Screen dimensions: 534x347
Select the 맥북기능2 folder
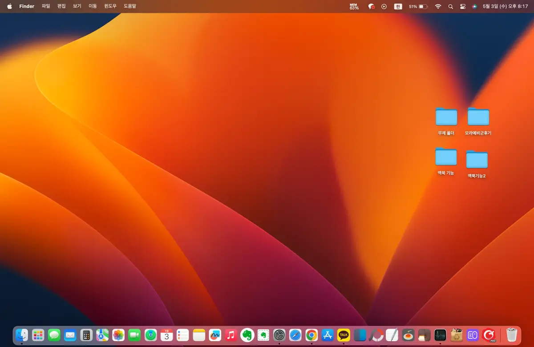(477, 165)
